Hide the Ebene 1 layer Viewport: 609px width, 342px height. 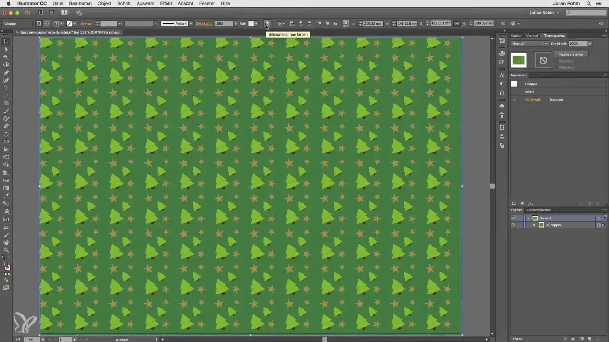[x=513, y=218]
